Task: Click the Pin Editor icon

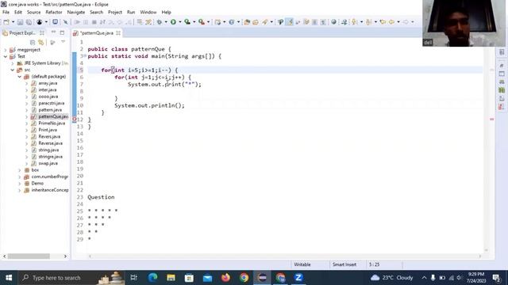Action: point(344,22)
